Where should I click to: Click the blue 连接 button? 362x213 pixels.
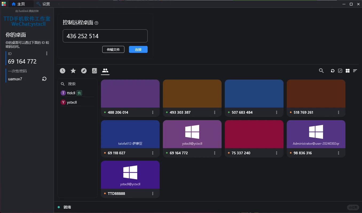[x=138, y=49]
